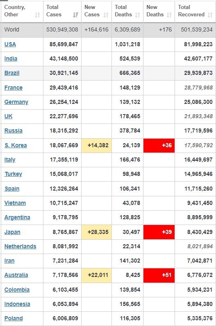This screenshot has height=326, width=216.
Task: Click Total Cases sort icon
Action: (75, 15)
